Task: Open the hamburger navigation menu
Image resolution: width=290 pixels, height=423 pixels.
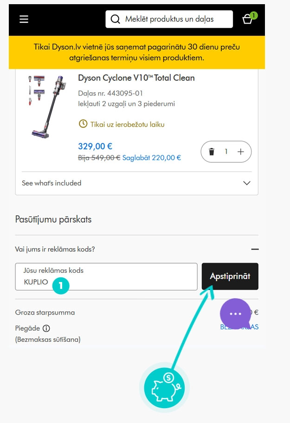Action: pos(23,19)
